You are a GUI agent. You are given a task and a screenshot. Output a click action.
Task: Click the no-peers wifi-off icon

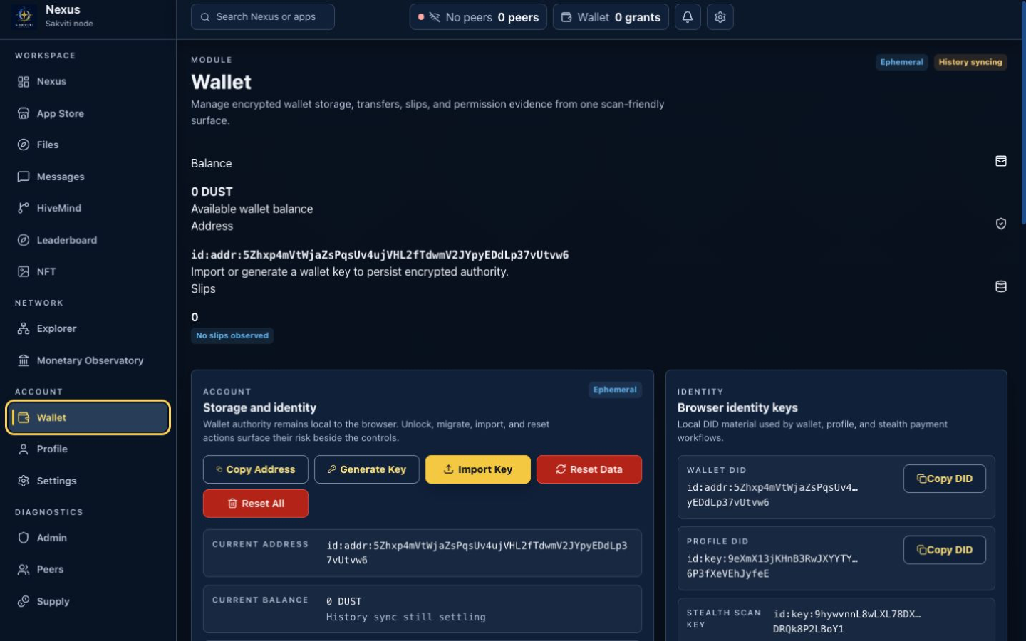(x=435, y=17)
